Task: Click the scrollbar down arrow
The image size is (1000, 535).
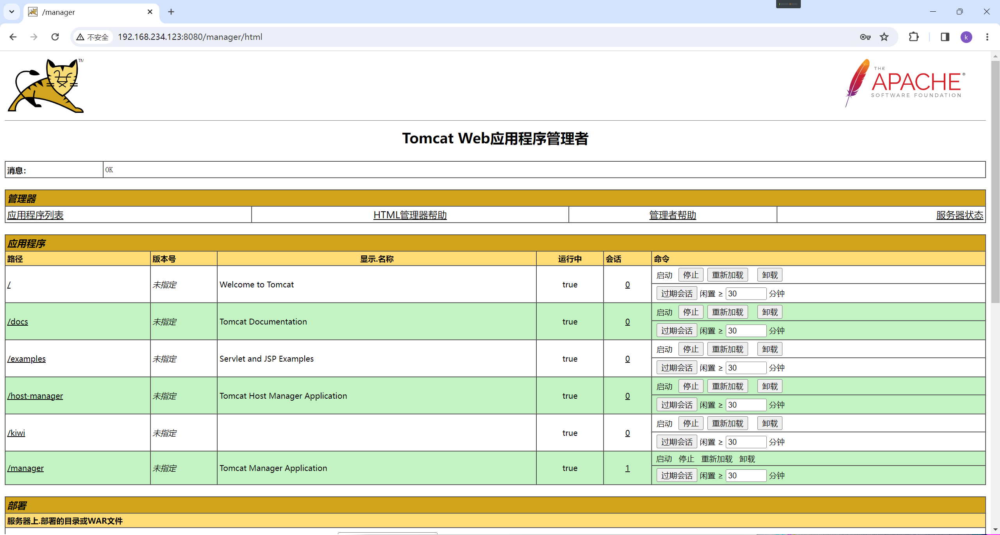Action: point(995,530)
